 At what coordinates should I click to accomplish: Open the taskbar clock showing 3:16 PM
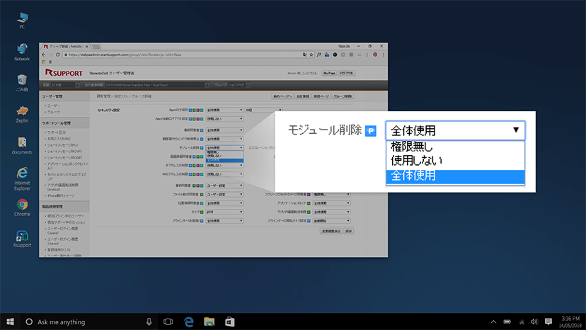570,322
